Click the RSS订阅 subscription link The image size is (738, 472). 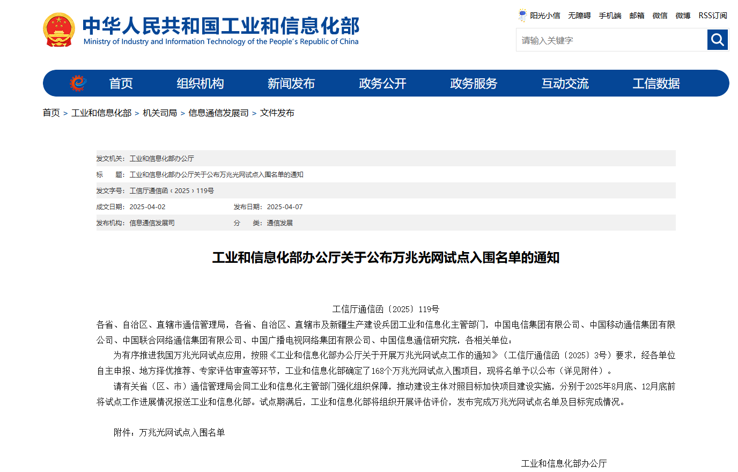[x=712, y=16]
